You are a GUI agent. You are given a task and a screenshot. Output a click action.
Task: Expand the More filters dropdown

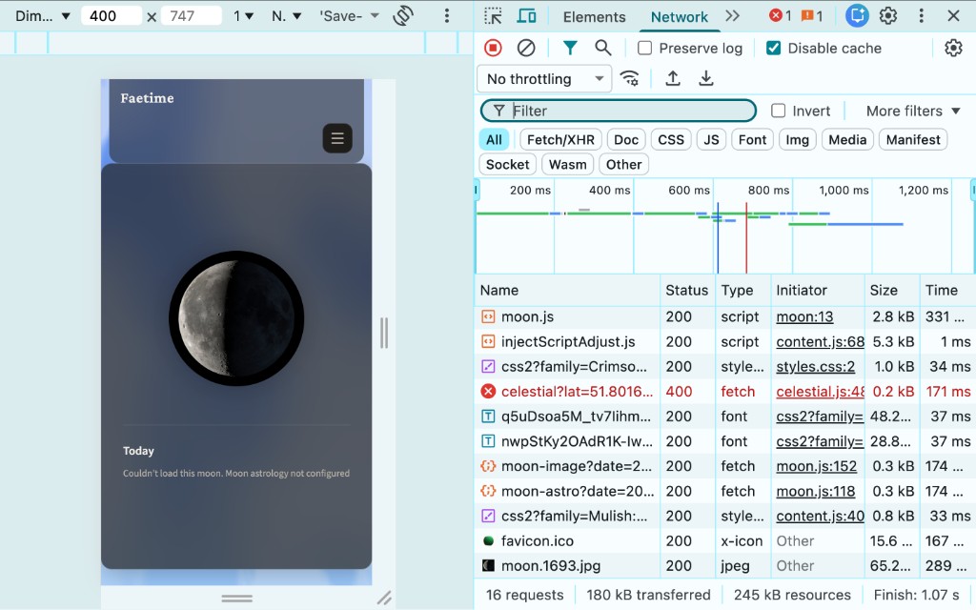click(913, 111)
